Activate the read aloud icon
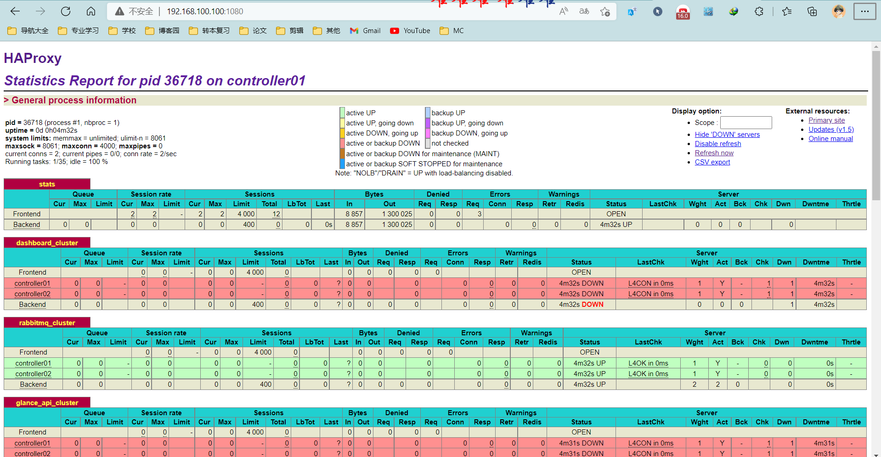 coord(564,11)
